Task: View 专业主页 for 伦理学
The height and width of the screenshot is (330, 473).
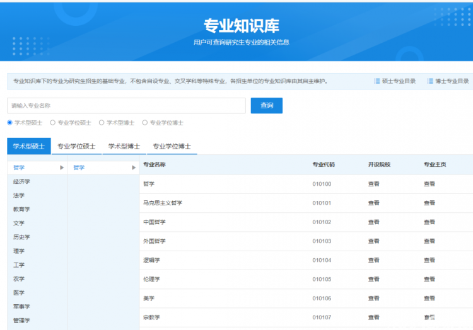Action: [x=429, y=280]
